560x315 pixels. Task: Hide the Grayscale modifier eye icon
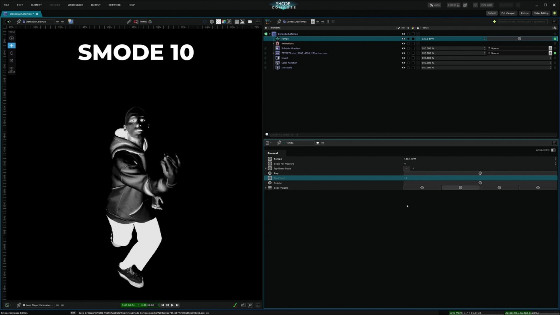[403, 68]
